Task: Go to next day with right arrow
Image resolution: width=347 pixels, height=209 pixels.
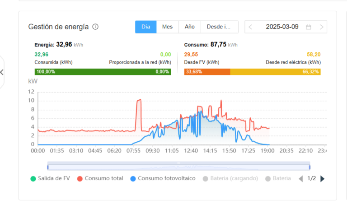Action: [321, 27]
